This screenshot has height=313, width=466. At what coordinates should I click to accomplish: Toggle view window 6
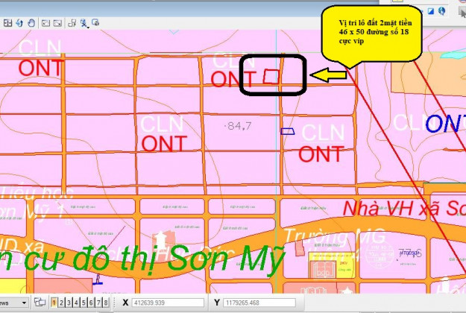[x=91, y=303]
